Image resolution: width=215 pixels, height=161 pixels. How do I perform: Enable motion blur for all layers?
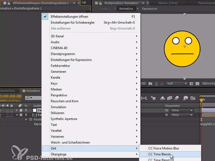click(177, 98)
